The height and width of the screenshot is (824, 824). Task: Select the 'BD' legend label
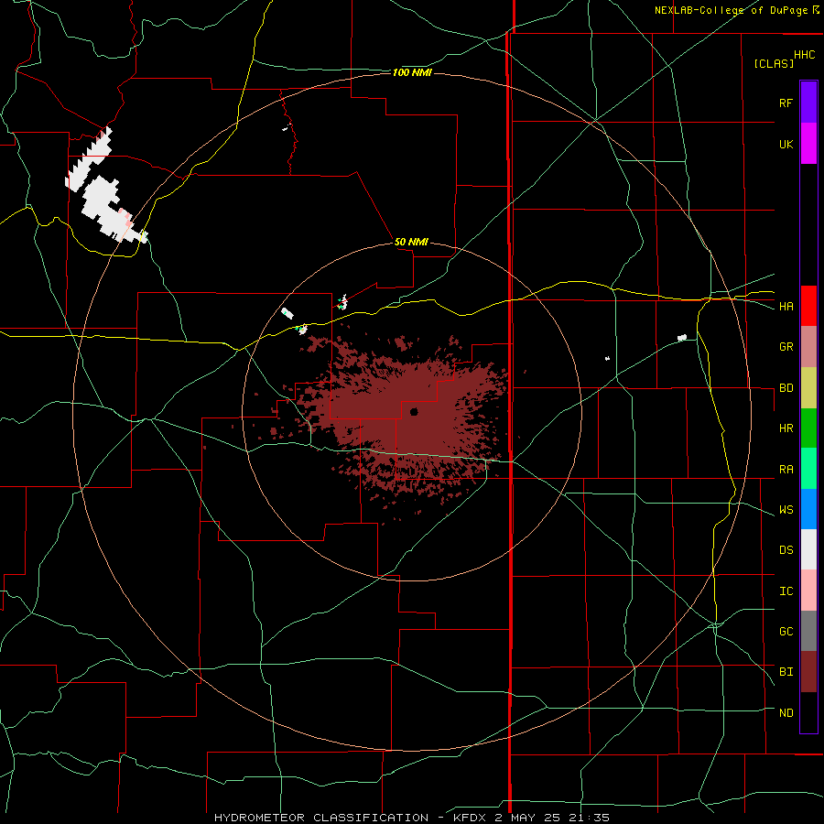(x=786, y=388)
